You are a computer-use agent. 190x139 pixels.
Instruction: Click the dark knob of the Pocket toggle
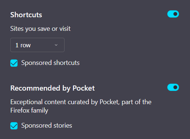pyautogui.click(x=175, y=87)
